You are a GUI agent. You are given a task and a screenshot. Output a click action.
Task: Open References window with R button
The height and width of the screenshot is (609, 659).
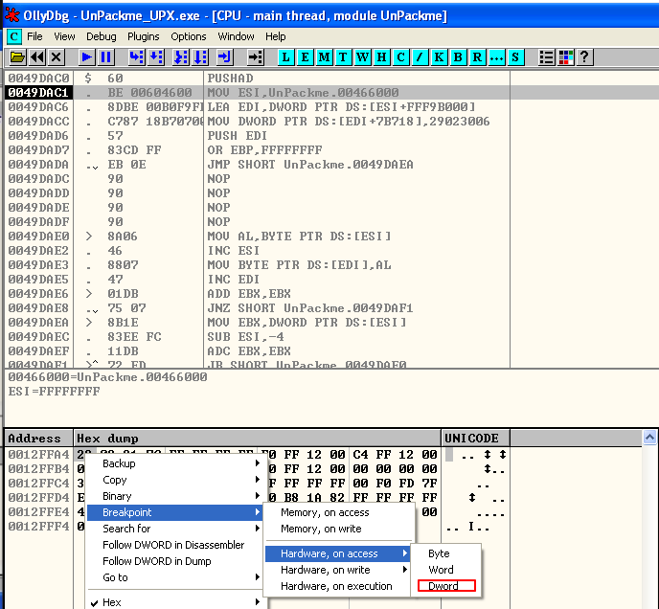(477, 57)
